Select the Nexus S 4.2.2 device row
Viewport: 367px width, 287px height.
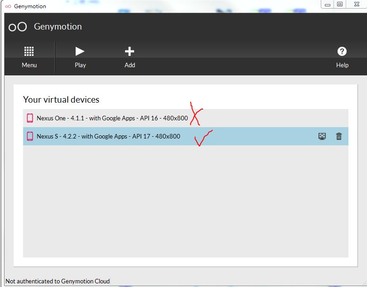tap(186, 136)
